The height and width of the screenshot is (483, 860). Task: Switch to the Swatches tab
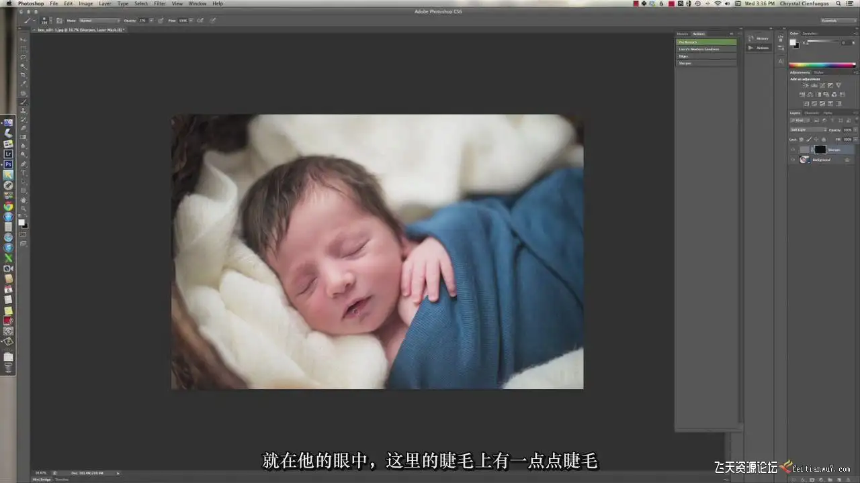click(810, 34)
